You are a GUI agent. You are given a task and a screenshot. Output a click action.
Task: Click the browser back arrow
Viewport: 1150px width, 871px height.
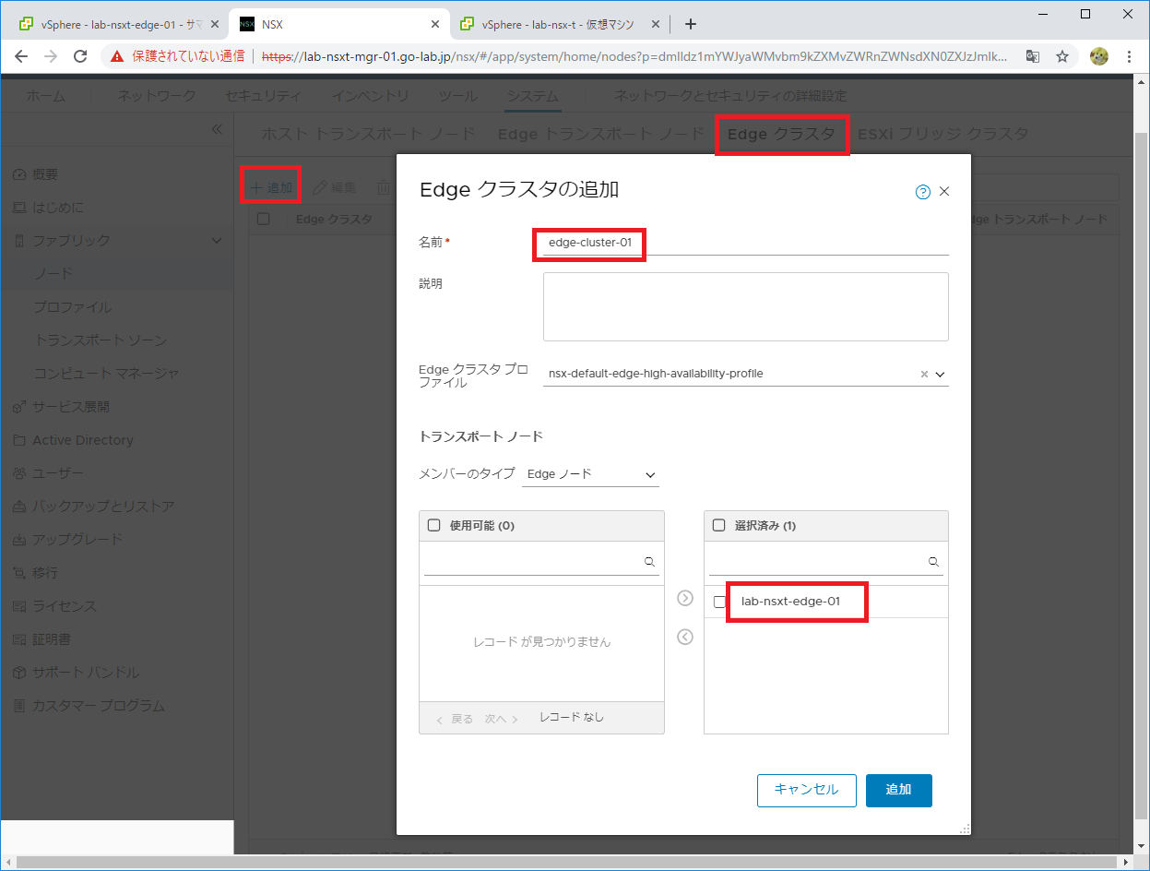(x=20, y=56)
